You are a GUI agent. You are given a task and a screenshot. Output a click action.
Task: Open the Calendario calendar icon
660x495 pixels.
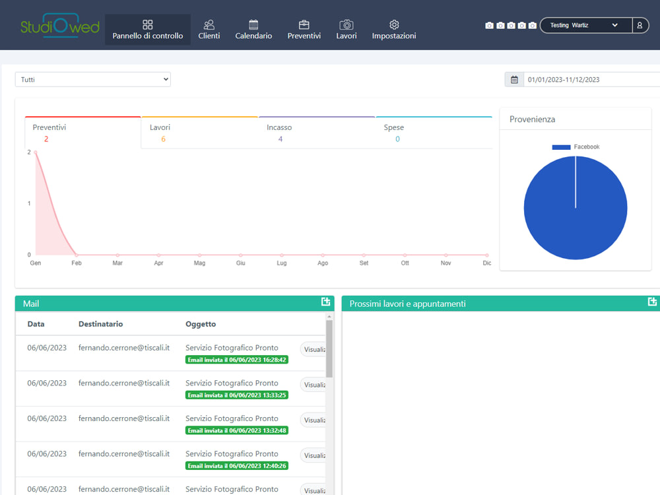[253, 24]
